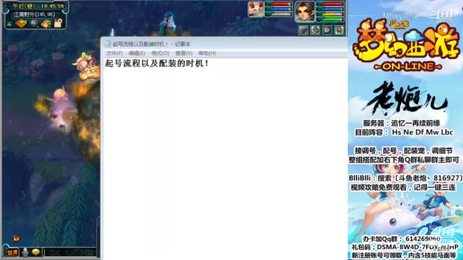The height and width of the screenshot is (260, 463).
Task: Click the 老炮儿 calligraphy title
Action: (x=407, y=99)
